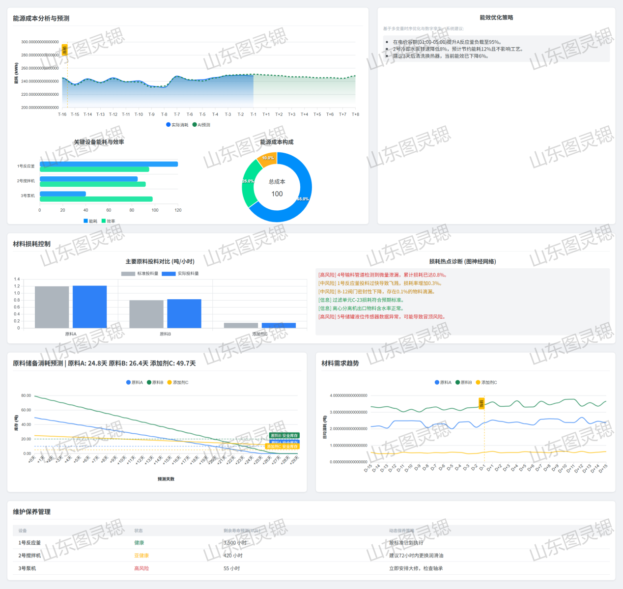623x589 pixels.
Task: Toggle 实际消耗 series in energy cost legend
Action: pos(169,125)
